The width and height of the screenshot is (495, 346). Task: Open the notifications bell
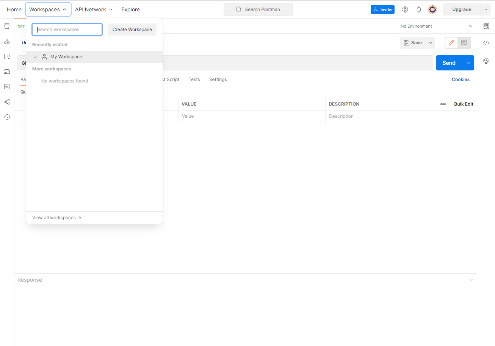coord(419,9)
